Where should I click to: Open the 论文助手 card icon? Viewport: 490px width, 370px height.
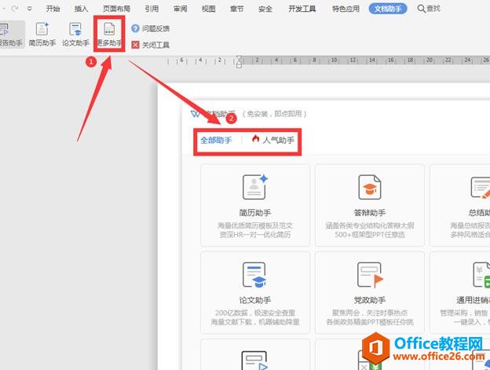point(254,275)
